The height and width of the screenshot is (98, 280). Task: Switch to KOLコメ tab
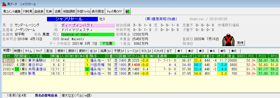[x=147, y=51]
